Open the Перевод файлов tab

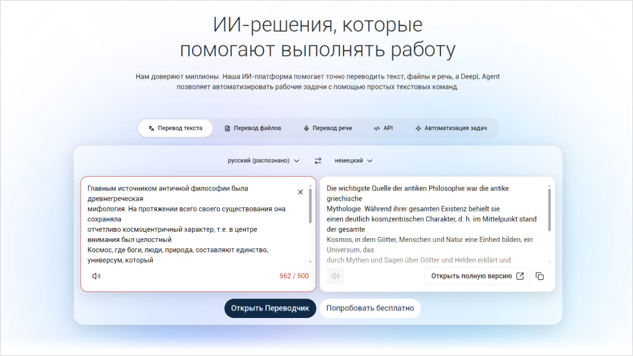pos(253,128)
